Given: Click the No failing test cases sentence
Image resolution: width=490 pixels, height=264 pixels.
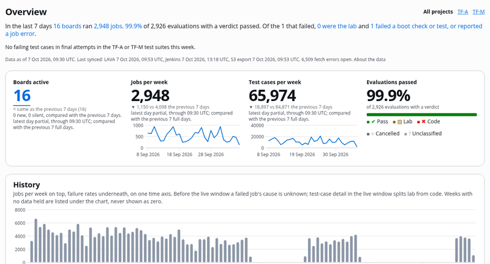Looking at the screenshot, I should 100,47.
